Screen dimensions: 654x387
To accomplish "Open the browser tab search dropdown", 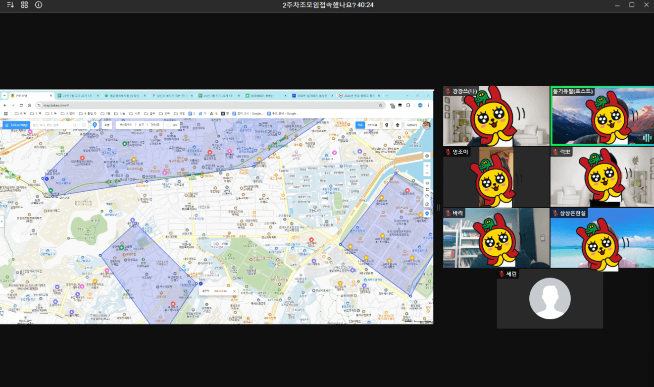I will pos(4,96).
